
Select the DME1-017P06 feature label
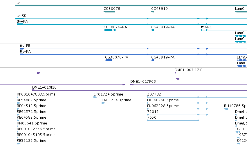(x=143, y=82)
